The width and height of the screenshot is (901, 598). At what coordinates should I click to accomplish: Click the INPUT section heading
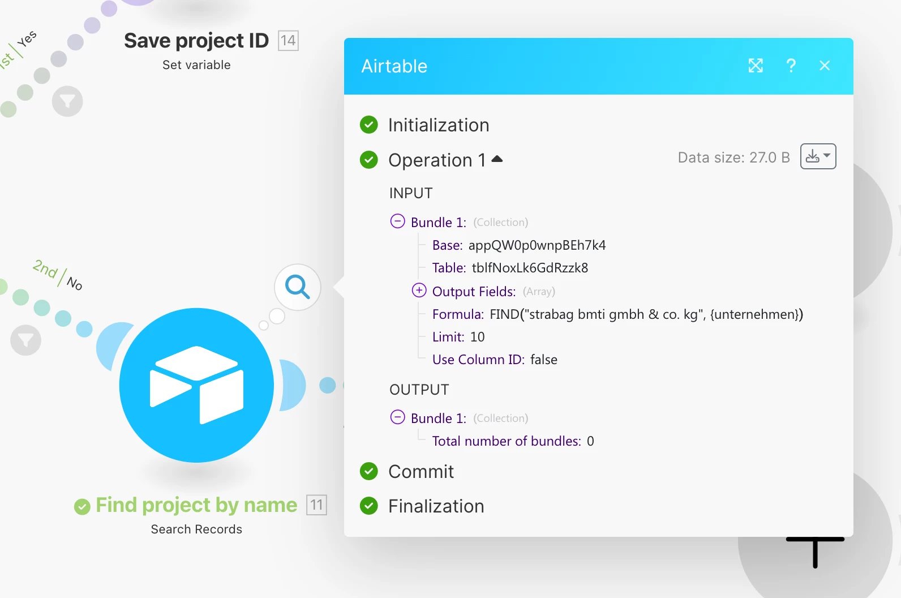coord(411,193)
